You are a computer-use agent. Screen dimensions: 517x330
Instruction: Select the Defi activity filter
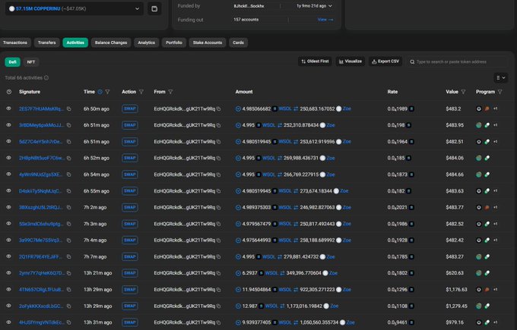12,62
